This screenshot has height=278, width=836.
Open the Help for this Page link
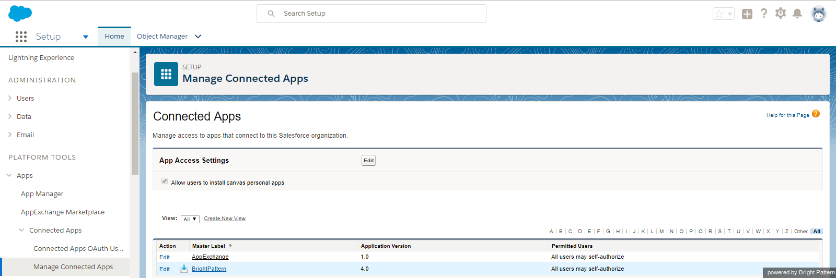click(788, 115)
